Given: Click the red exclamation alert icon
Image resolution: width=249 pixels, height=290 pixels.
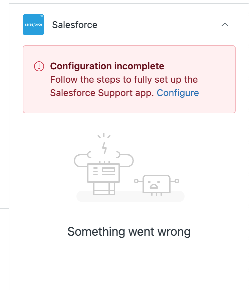Looking at the screenshot, I should tap(39, 66).
